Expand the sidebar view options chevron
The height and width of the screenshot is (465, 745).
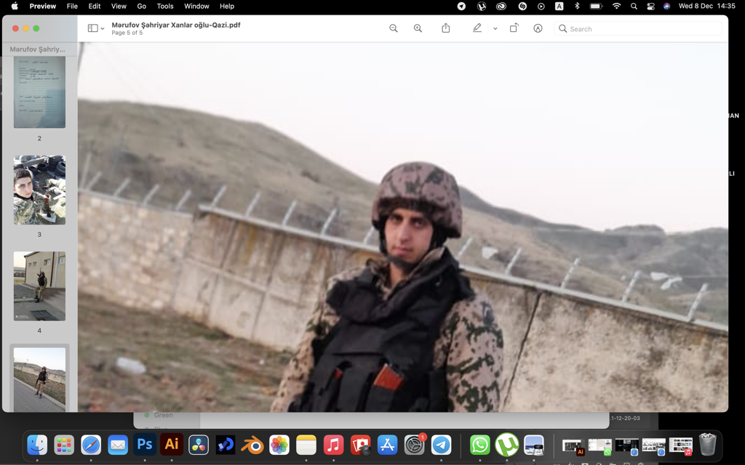[103, 28]
